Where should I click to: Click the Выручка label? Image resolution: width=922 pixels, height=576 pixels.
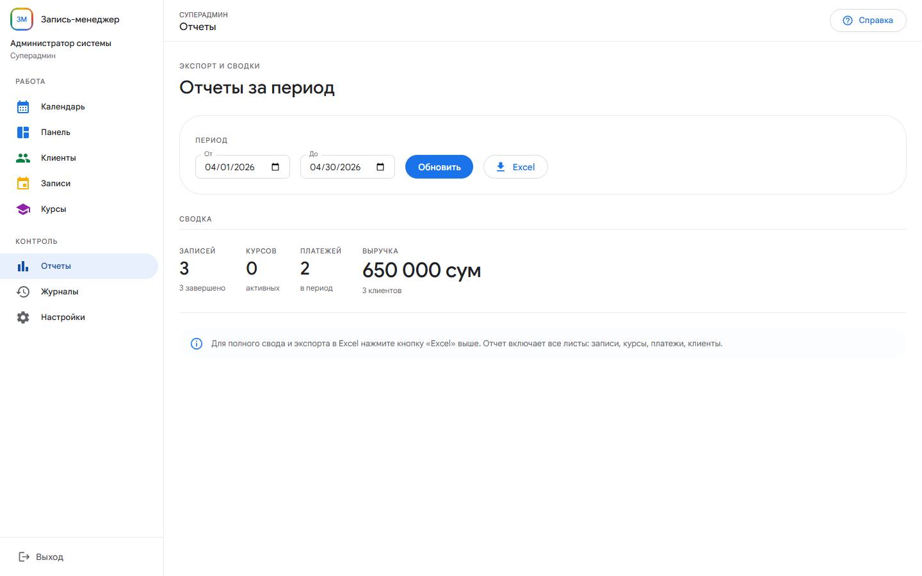(380, 251)
